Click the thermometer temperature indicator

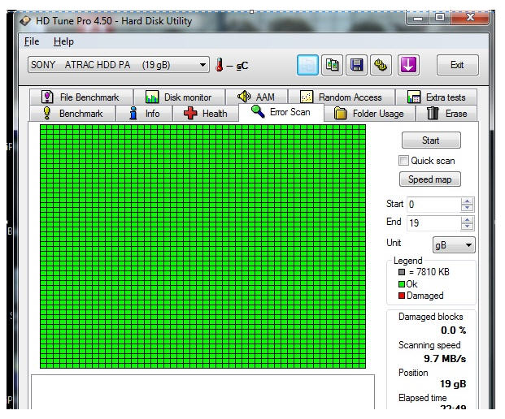point(219,65)
